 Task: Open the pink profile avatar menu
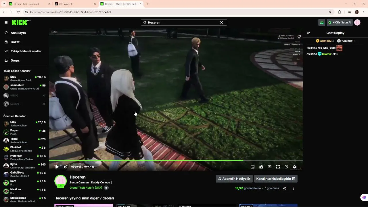(357, 22)
